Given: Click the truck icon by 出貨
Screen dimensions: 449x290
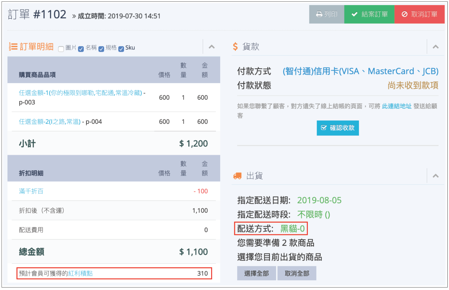Looking at the screenshot, I should (237, 176).
